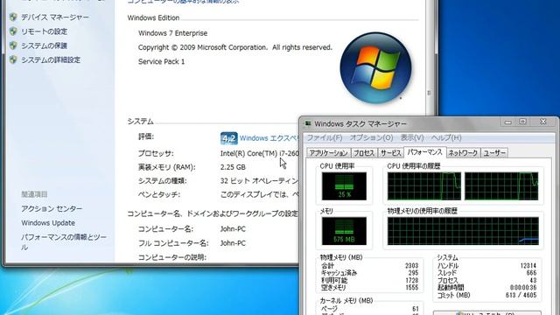Click the 4.2 experience index badge

click(228, 138)
